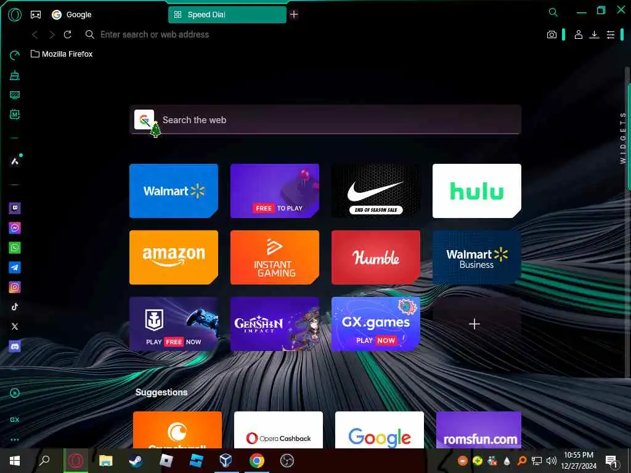Screen dimensions: 631x473
Task: Open the hulu speed dial tile
Action: pyautogui.click(x=476, y=191)
